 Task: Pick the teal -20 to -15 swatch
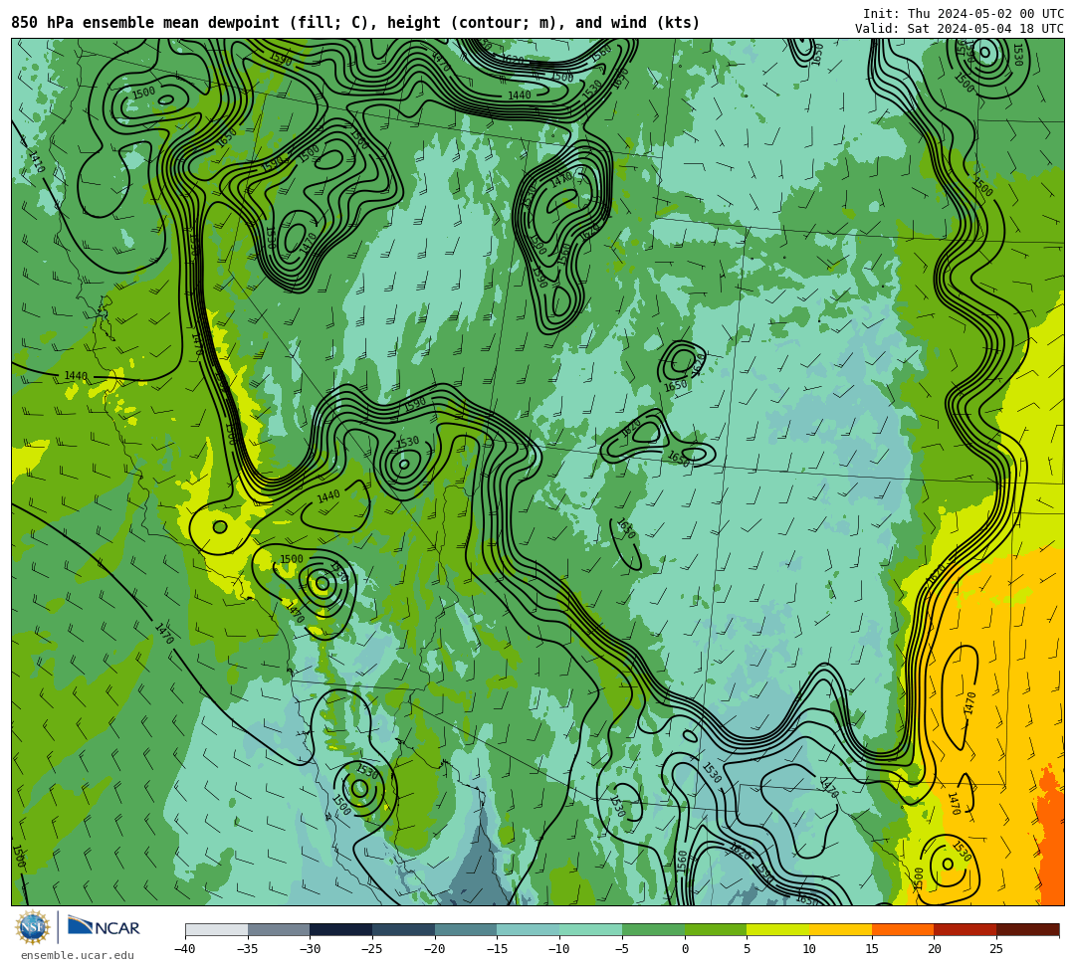coord(466,929)
